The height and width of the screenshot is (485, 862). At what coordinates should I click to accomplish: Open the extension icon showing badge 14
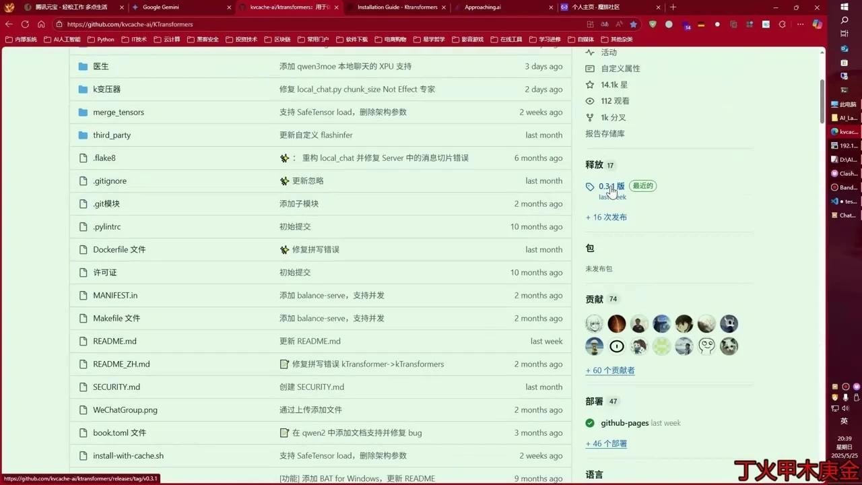687,24
